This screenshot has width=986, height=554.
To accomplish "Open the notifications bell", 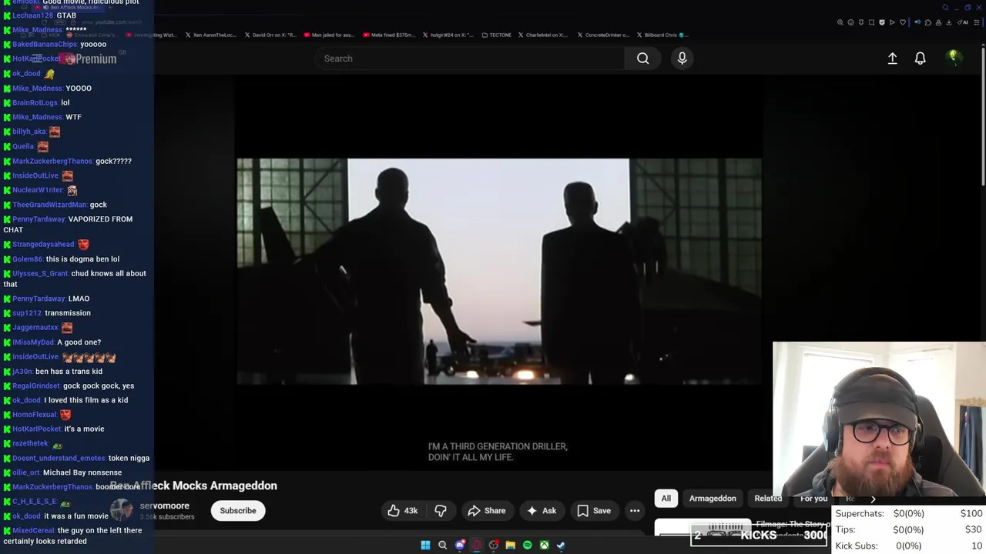I will pyautogui.click(x=920, y=58).
